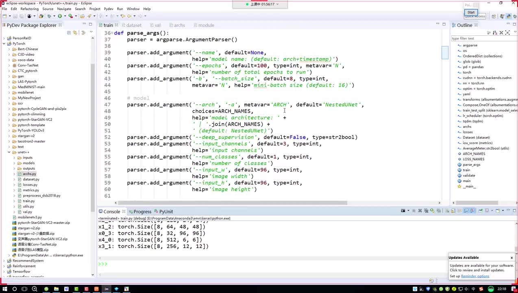Switch to the dataset editor tab

134,25
